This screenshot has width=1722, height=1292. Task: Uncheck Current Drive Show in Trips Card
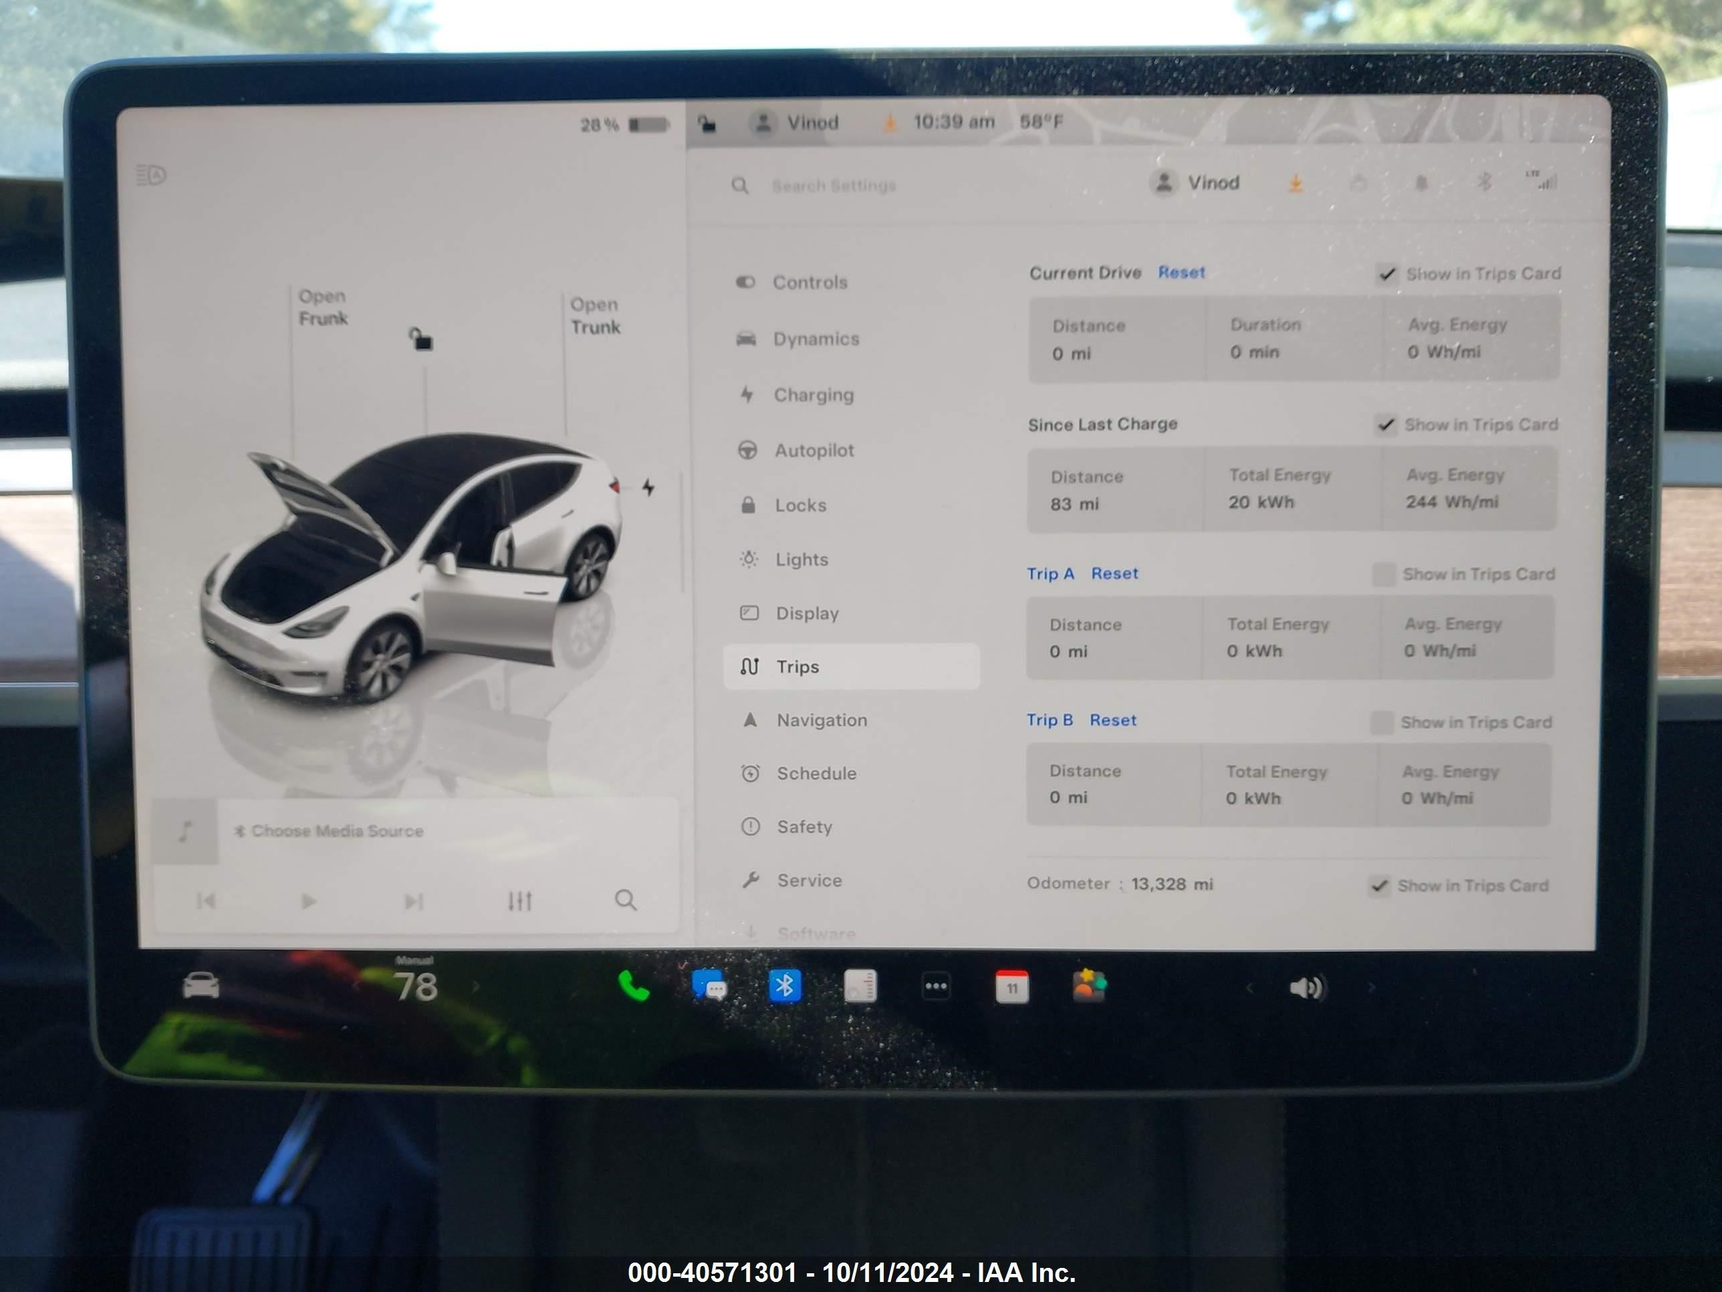click(x=1386, y=274)
